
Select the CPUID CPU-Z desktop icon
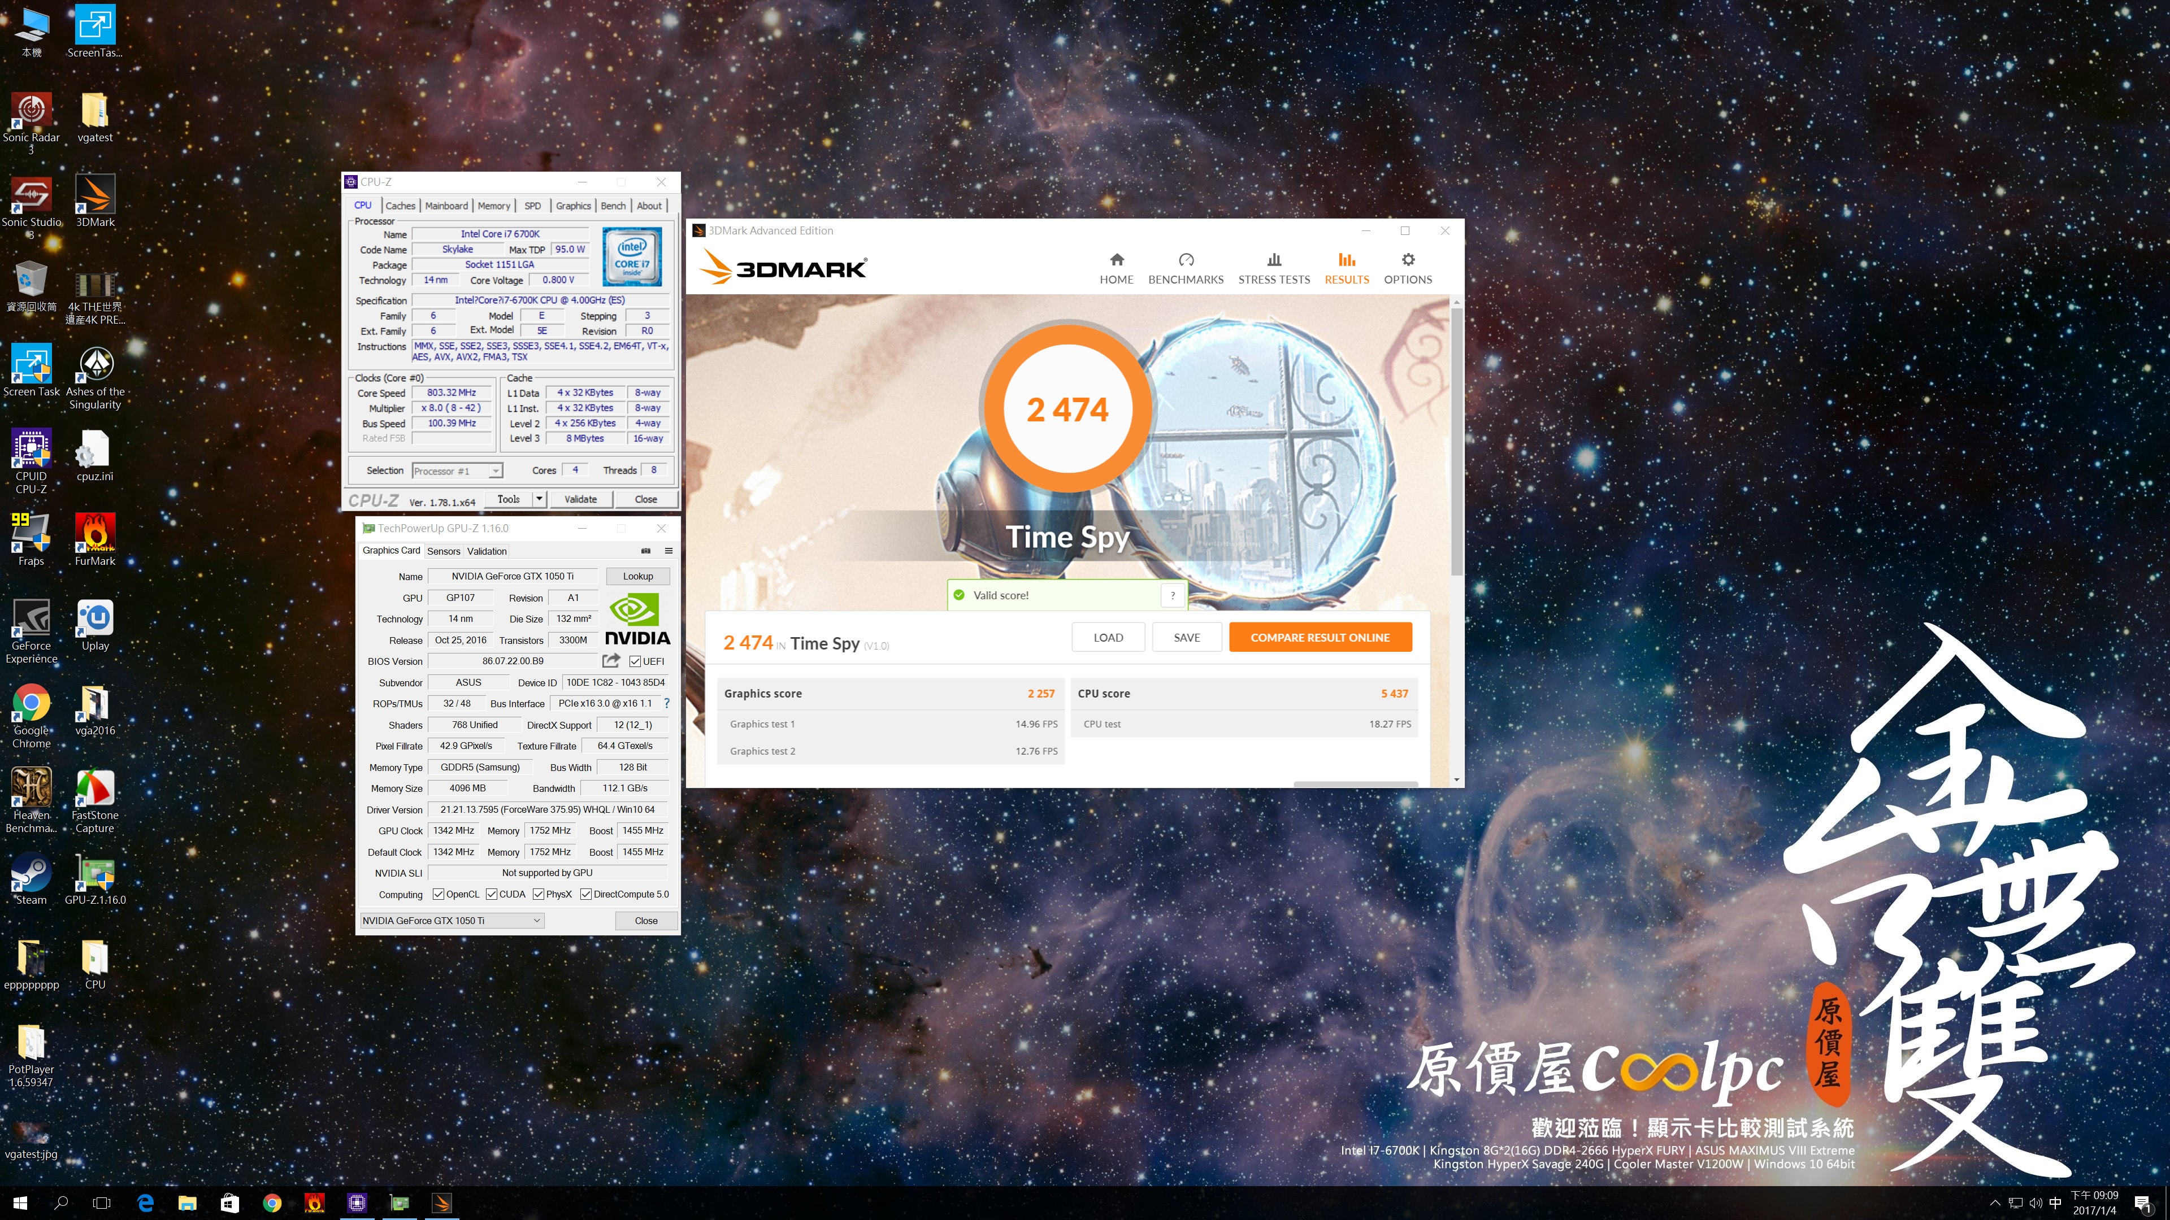(x=31, y=460)
